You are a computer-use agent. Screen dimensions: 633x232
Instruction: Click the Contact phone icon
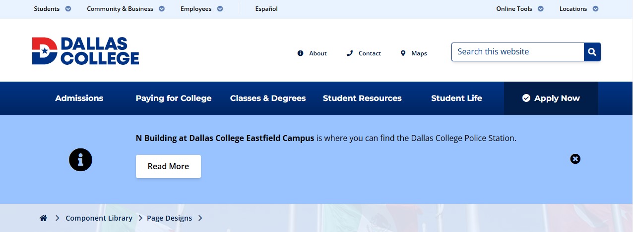350,53
